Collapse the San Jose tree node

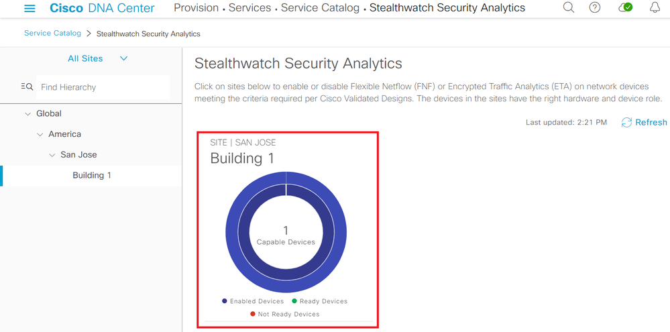[x=52, y=155]
